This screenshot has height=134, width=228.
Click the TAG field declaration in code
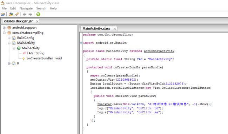click(140, 59)
